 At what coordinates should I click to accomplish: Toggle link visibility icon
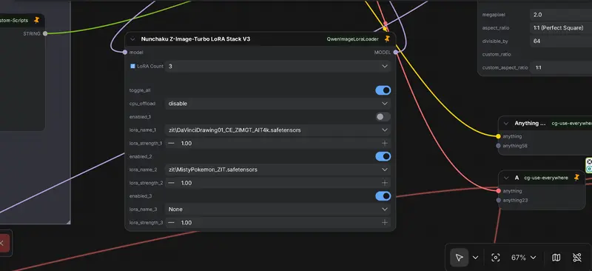pos(576,258)
